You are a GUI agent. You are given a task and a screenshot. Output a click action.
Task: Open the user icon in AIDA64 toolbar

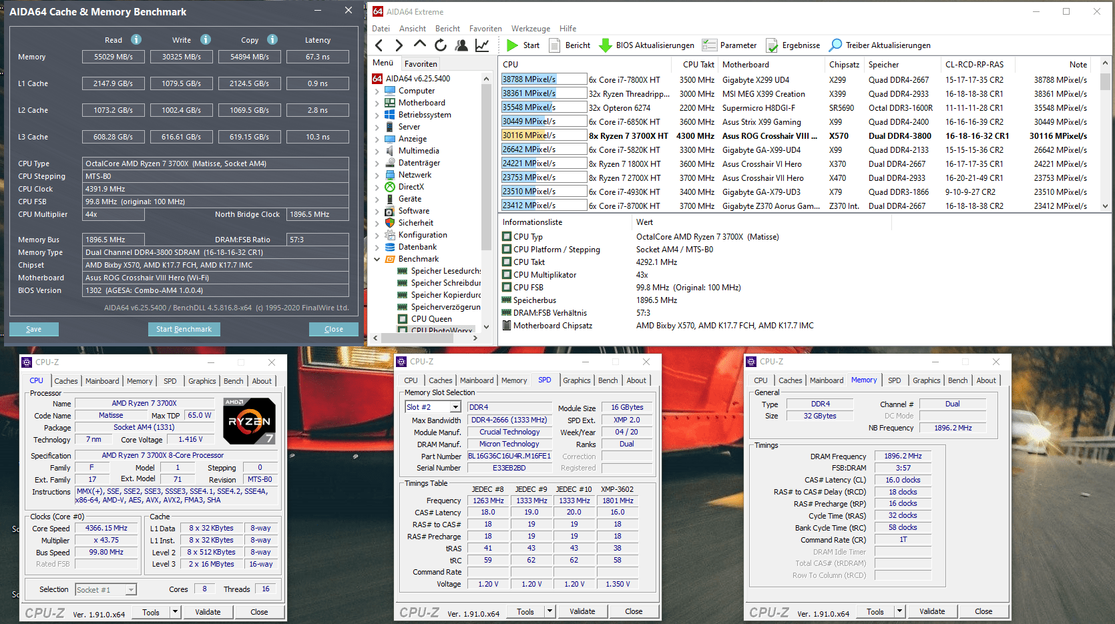pos(461,45)
